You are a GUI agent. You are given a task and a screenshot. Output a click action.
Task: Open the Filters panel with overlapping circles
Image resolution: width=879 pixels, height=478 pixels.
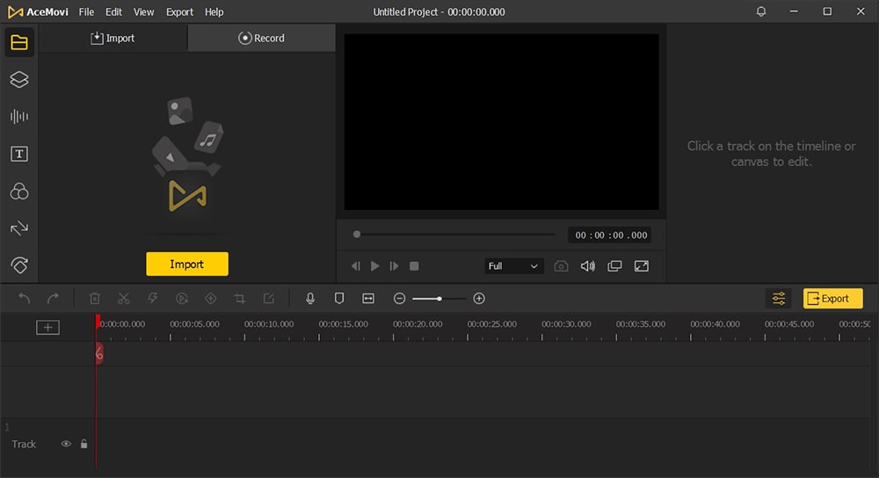[19, 191]
